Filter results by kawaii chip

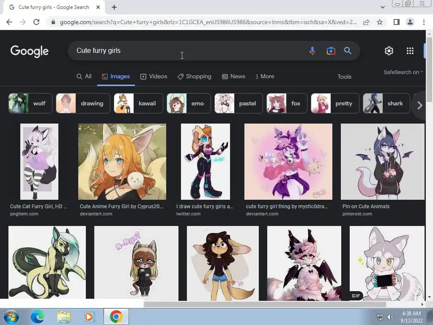point(138,103)
